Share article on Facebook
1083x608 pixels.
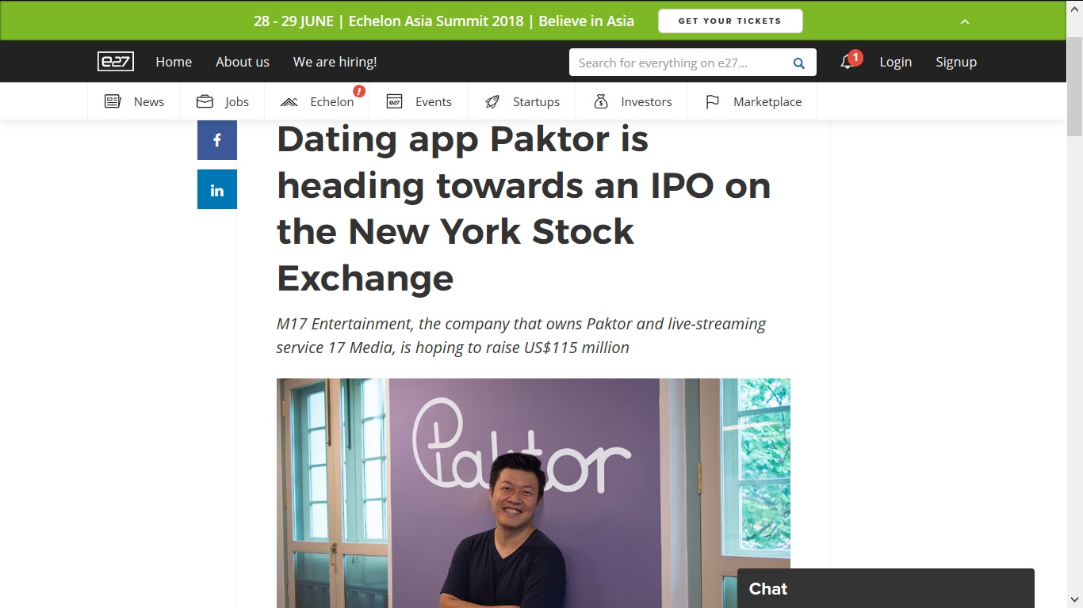point(217,140)
